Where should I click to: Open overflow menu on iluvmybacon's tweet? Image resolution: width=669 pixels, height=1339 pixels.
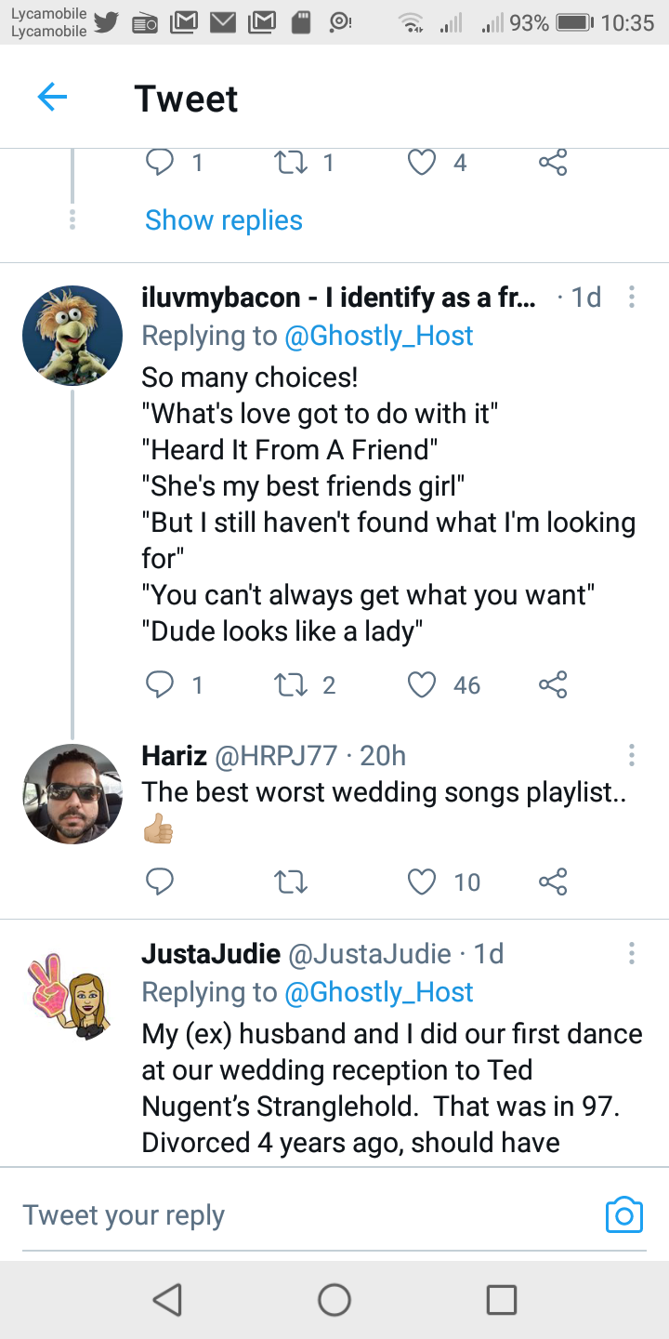click(632, 298)
